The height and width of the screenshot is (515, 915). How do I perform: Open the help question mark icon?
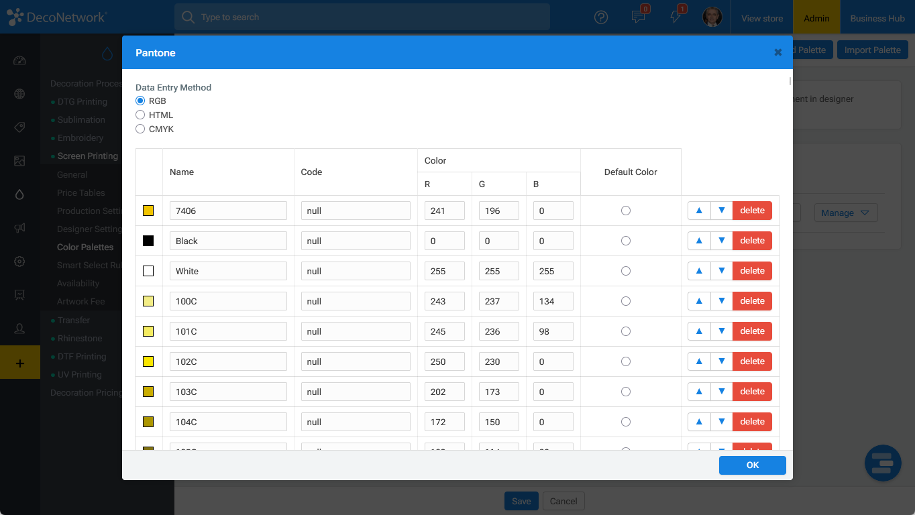[601, 17]
